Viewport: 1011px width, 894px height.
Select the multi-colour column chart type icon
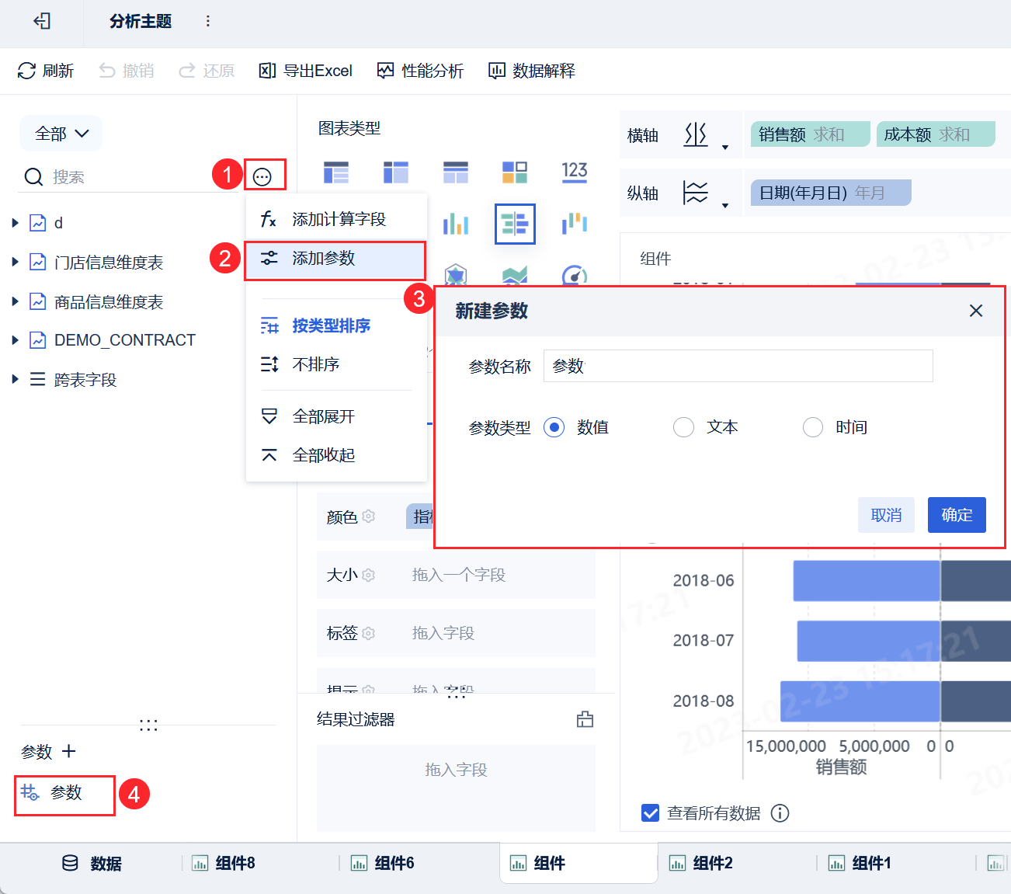tap(456, 224)
